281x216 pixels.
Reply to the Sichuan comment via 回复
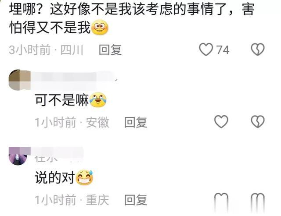click(x=110, y=50)
